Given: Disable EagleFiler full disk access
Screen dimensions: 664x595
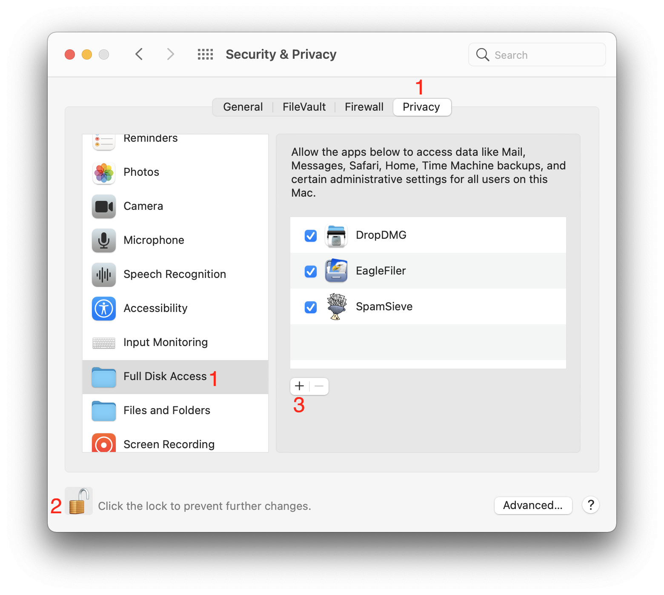Looking at the screenshot, I should pyautogui.click(x=310, y=271).
